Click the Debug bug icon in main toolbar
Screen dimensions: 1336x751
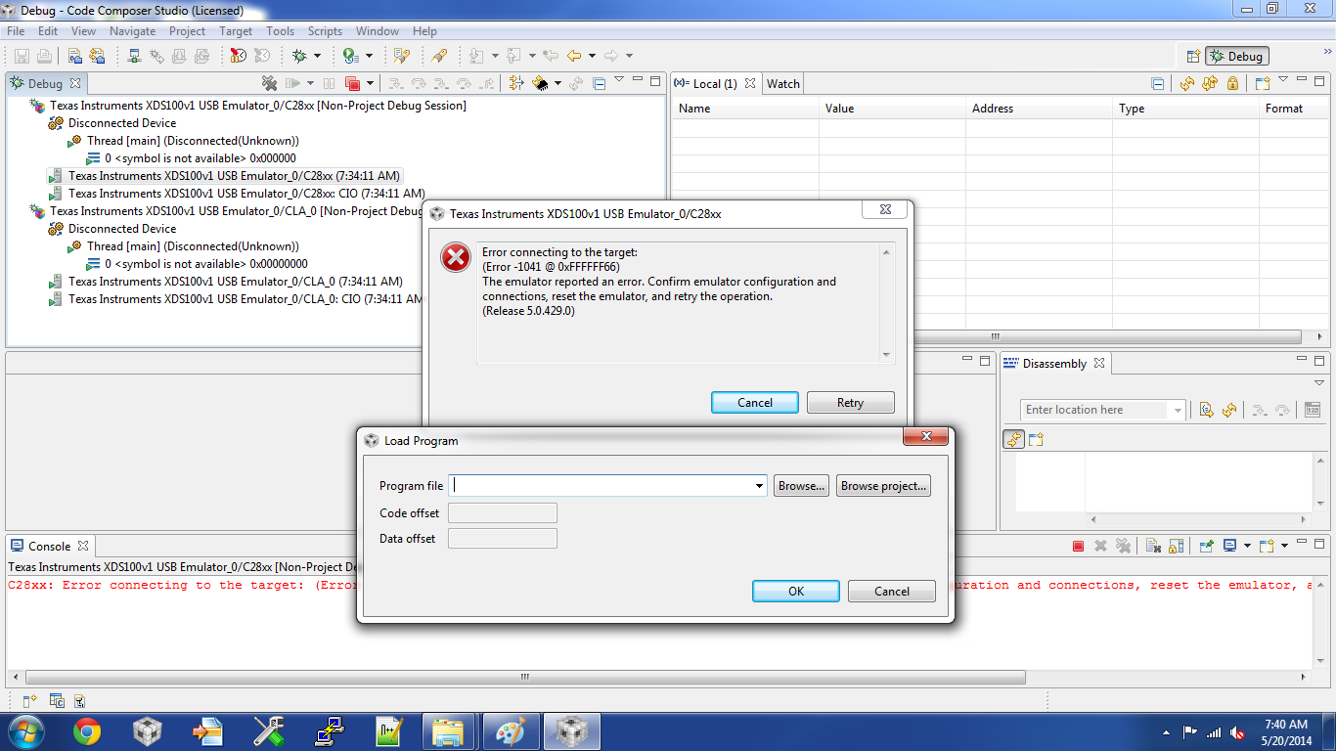299,56
